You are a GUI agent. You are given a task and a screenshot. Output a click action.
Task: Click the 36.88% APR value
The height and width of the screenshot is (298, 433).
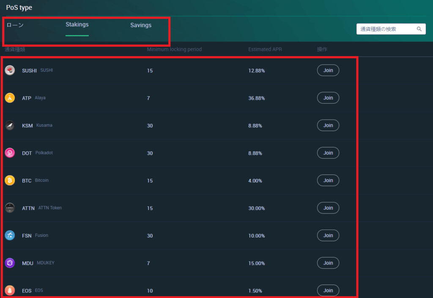257,98
